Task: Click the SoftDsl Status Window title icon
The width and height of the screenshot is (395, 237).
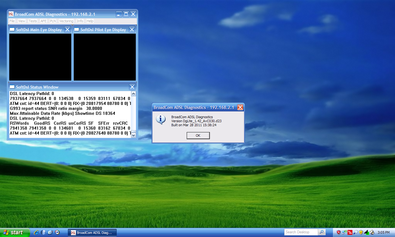Action: click(12, 87)
